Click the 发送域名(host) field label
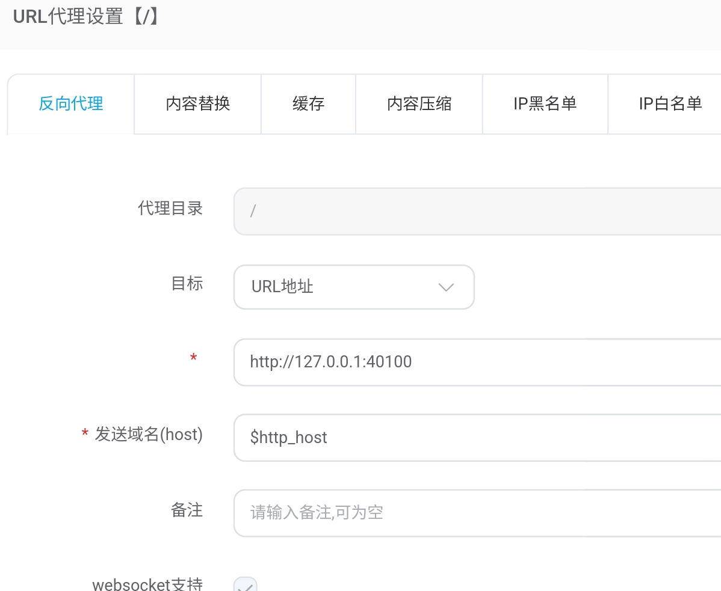The width and height of the screenshot is (721, 591). (148, 434)
